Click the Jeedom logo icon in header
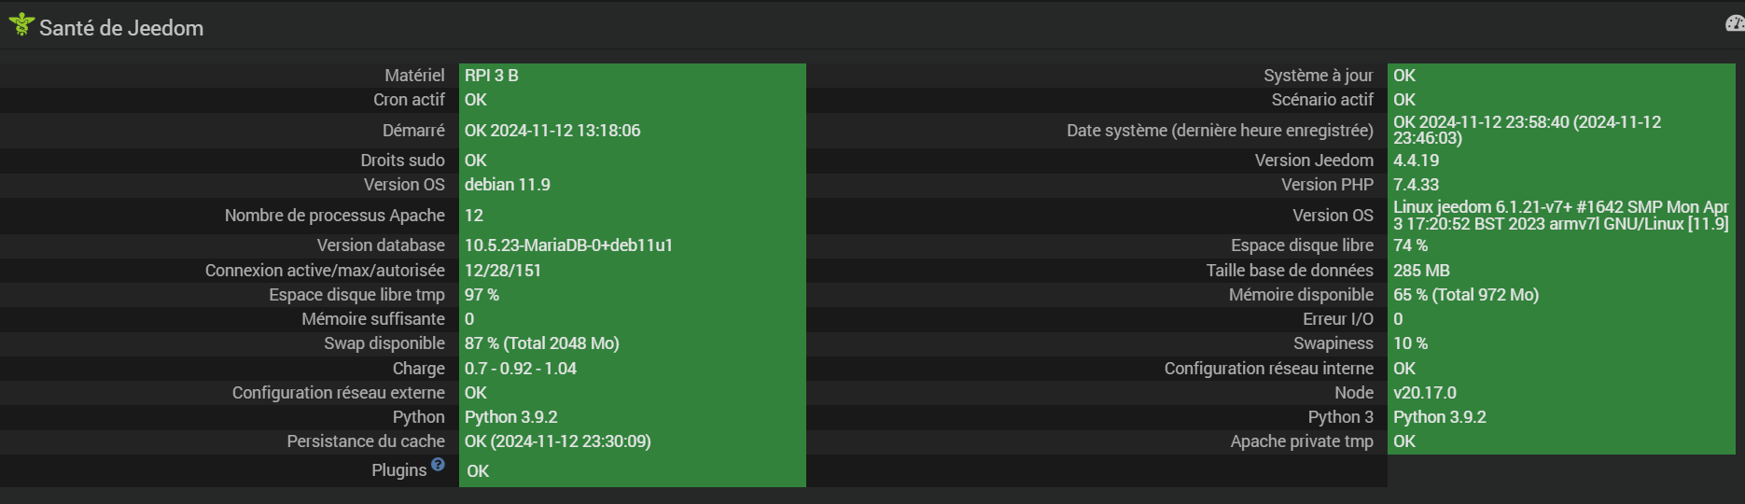1745x504 pixels. coord(21,25)
